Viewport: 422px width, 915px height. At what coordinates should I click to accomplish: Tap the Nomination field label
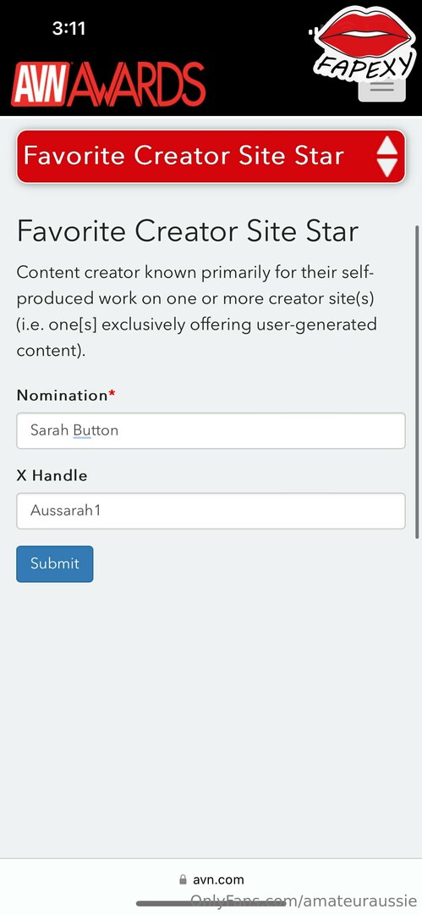62,395
